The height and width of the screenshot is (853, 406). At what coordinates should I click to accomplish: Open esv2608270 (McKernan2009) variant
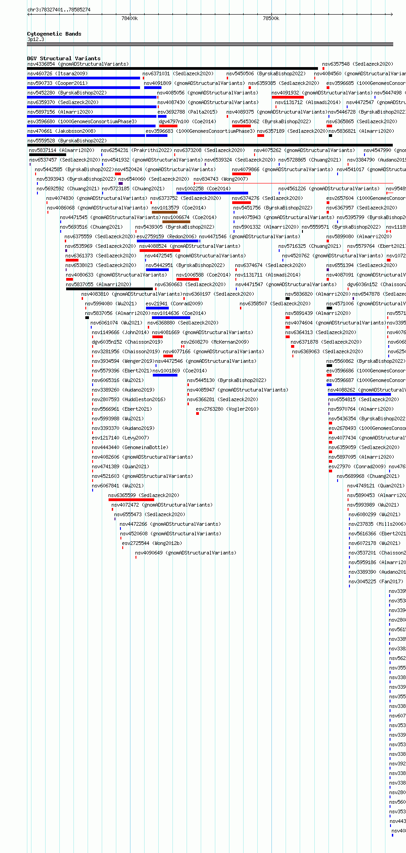(x=215, y=342)
